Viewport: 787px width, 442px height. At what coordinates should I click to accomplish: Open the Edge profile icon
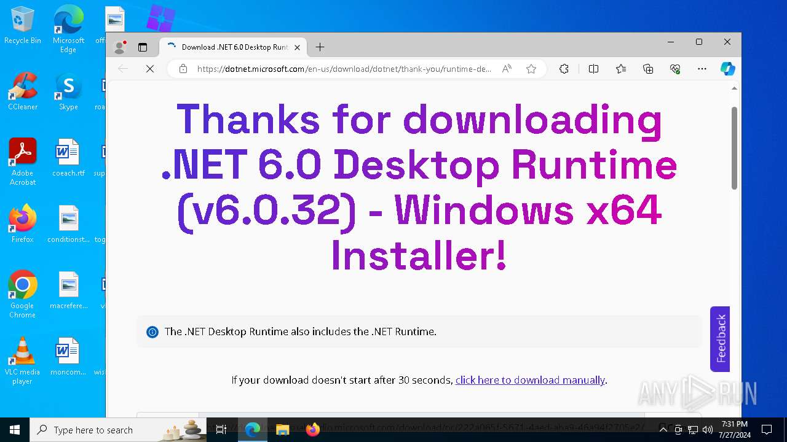[120, 47]
